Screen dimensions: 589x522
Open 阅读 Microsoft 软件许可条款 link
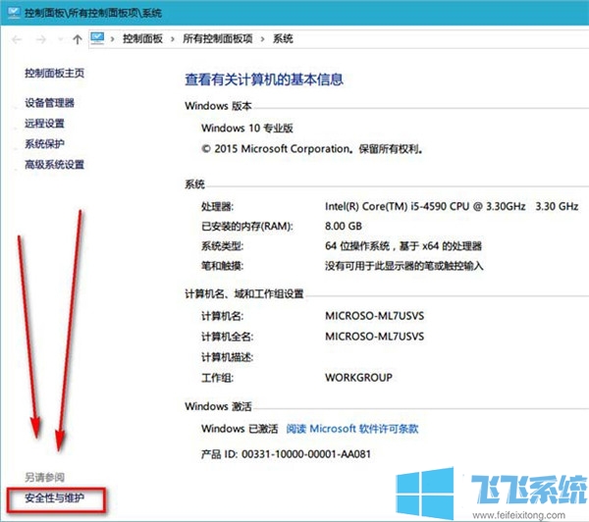pyautogui.click(x=352, y=429)
